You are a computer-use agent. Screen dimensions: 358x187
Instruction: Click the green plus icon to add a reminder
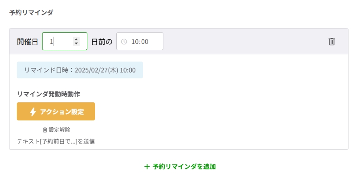pos(147,167)
